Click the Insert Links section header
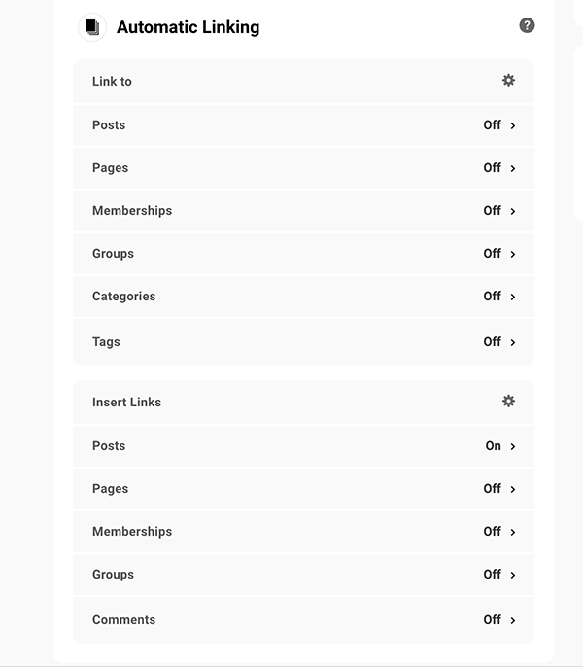583x667 pixels. click(x=127, y=402)
